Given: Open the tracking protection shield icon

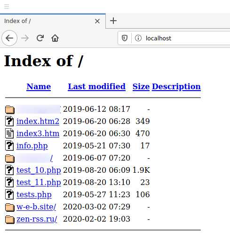Looking at the screenshot, I should (125, 38).
